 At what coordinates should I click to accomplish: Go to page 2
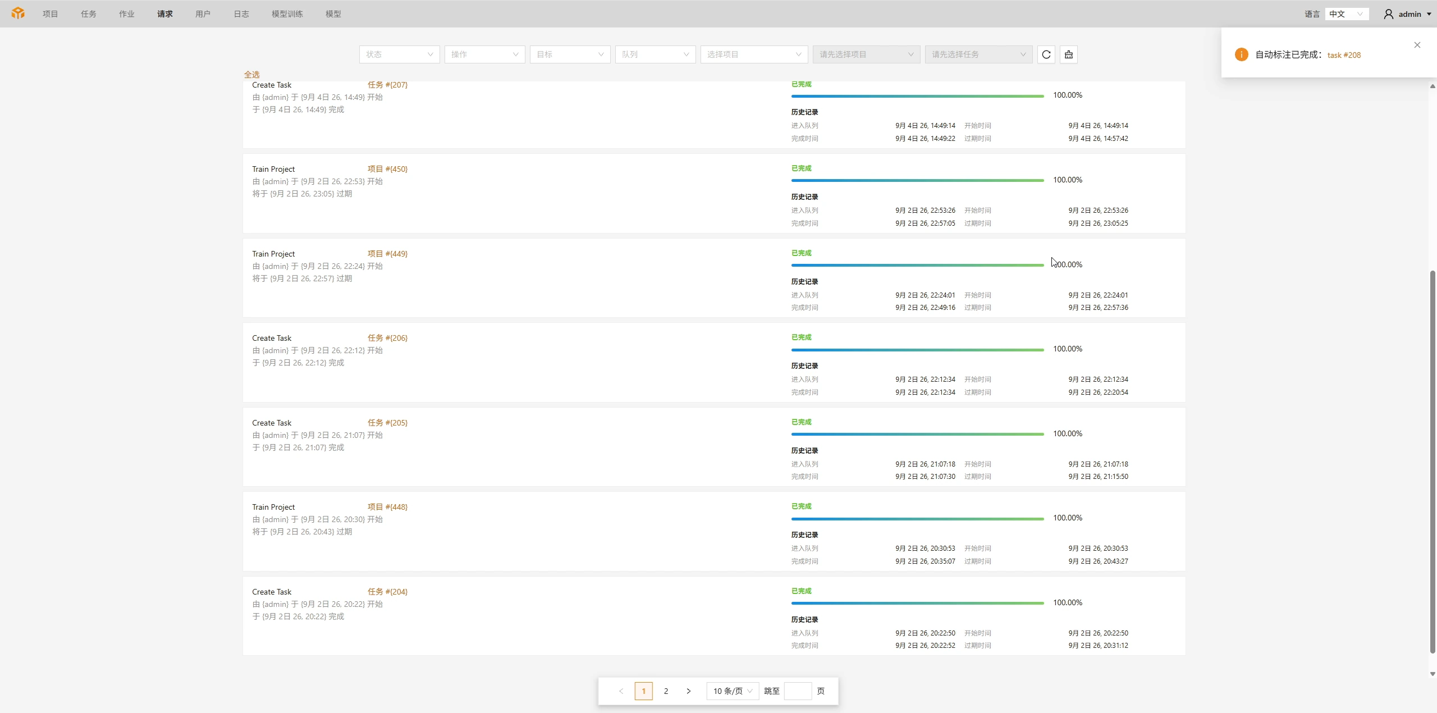coord(666,691)
